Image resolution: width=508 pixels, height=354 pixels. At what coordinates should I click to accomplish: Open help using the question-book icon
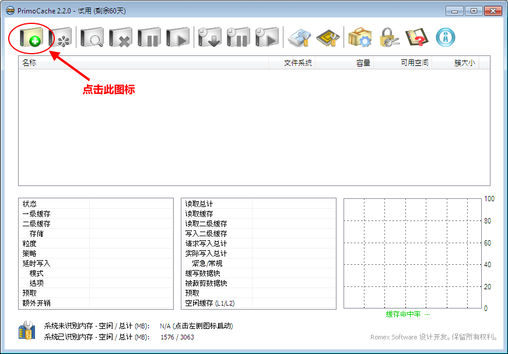(x=419, y=36)
